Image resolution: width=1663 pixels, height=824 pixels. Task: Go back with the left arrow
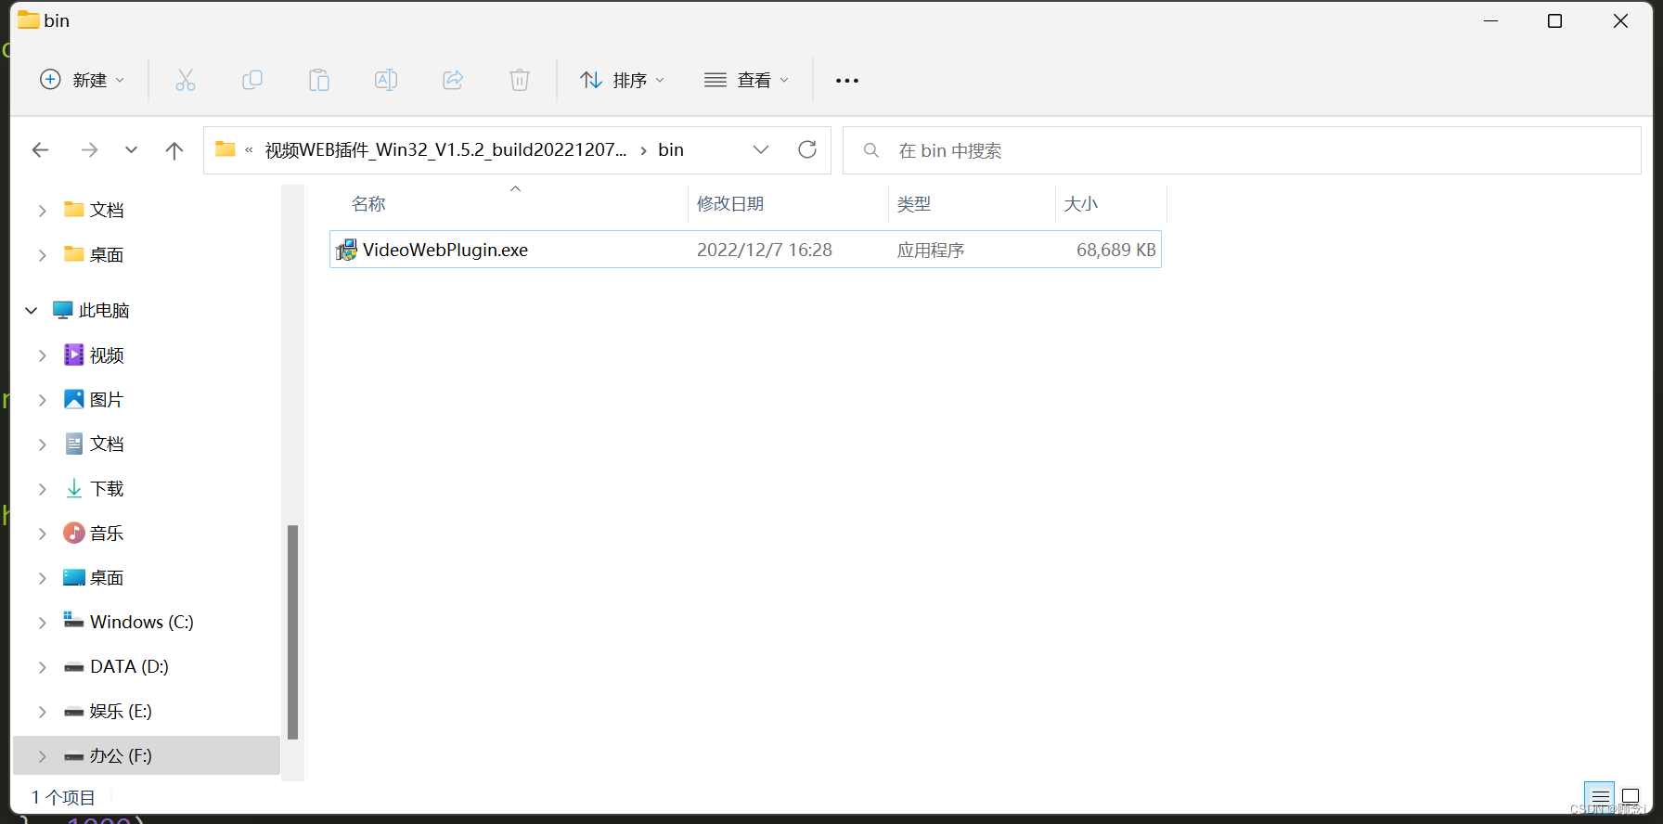pyautogui.click(x=40, y=150)
